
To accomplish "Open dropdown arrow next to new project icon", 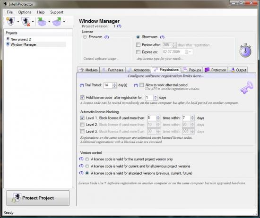I will pyautogui.click(x=18, y=22).
